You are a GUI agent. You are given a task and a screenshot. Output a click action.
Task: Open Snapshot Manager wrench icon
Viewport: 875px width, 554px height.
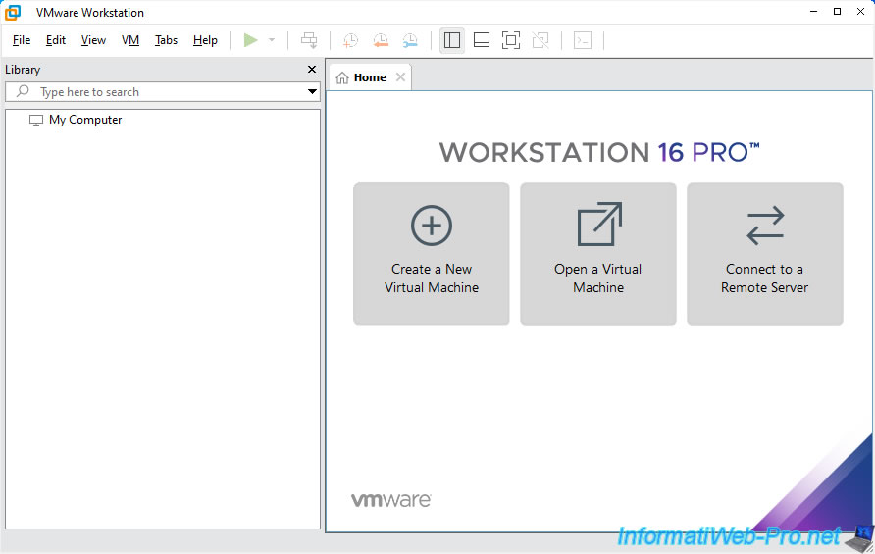tap(410, 40)
